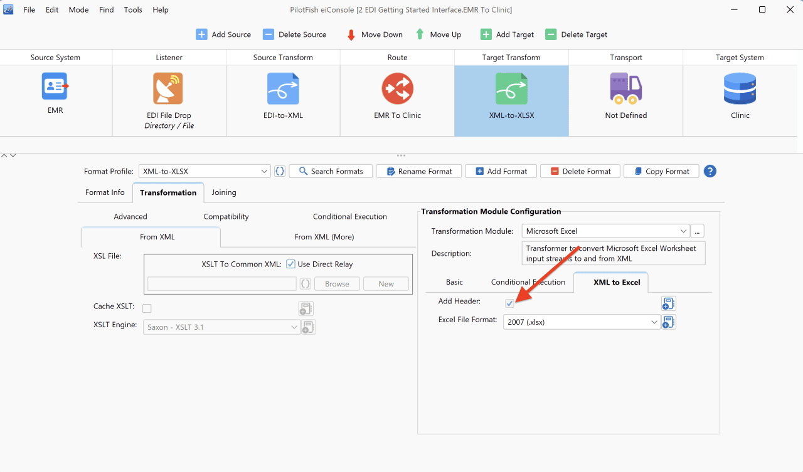
Task: Click the XSL file path input field
Action: click(x=222, y=284)
